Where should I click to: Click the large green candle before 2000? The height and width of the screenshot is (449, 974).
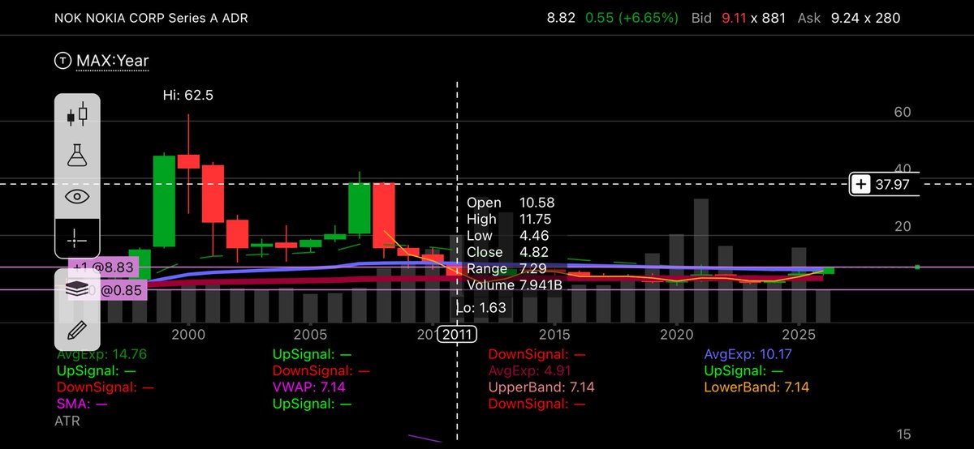coord(164,200)
